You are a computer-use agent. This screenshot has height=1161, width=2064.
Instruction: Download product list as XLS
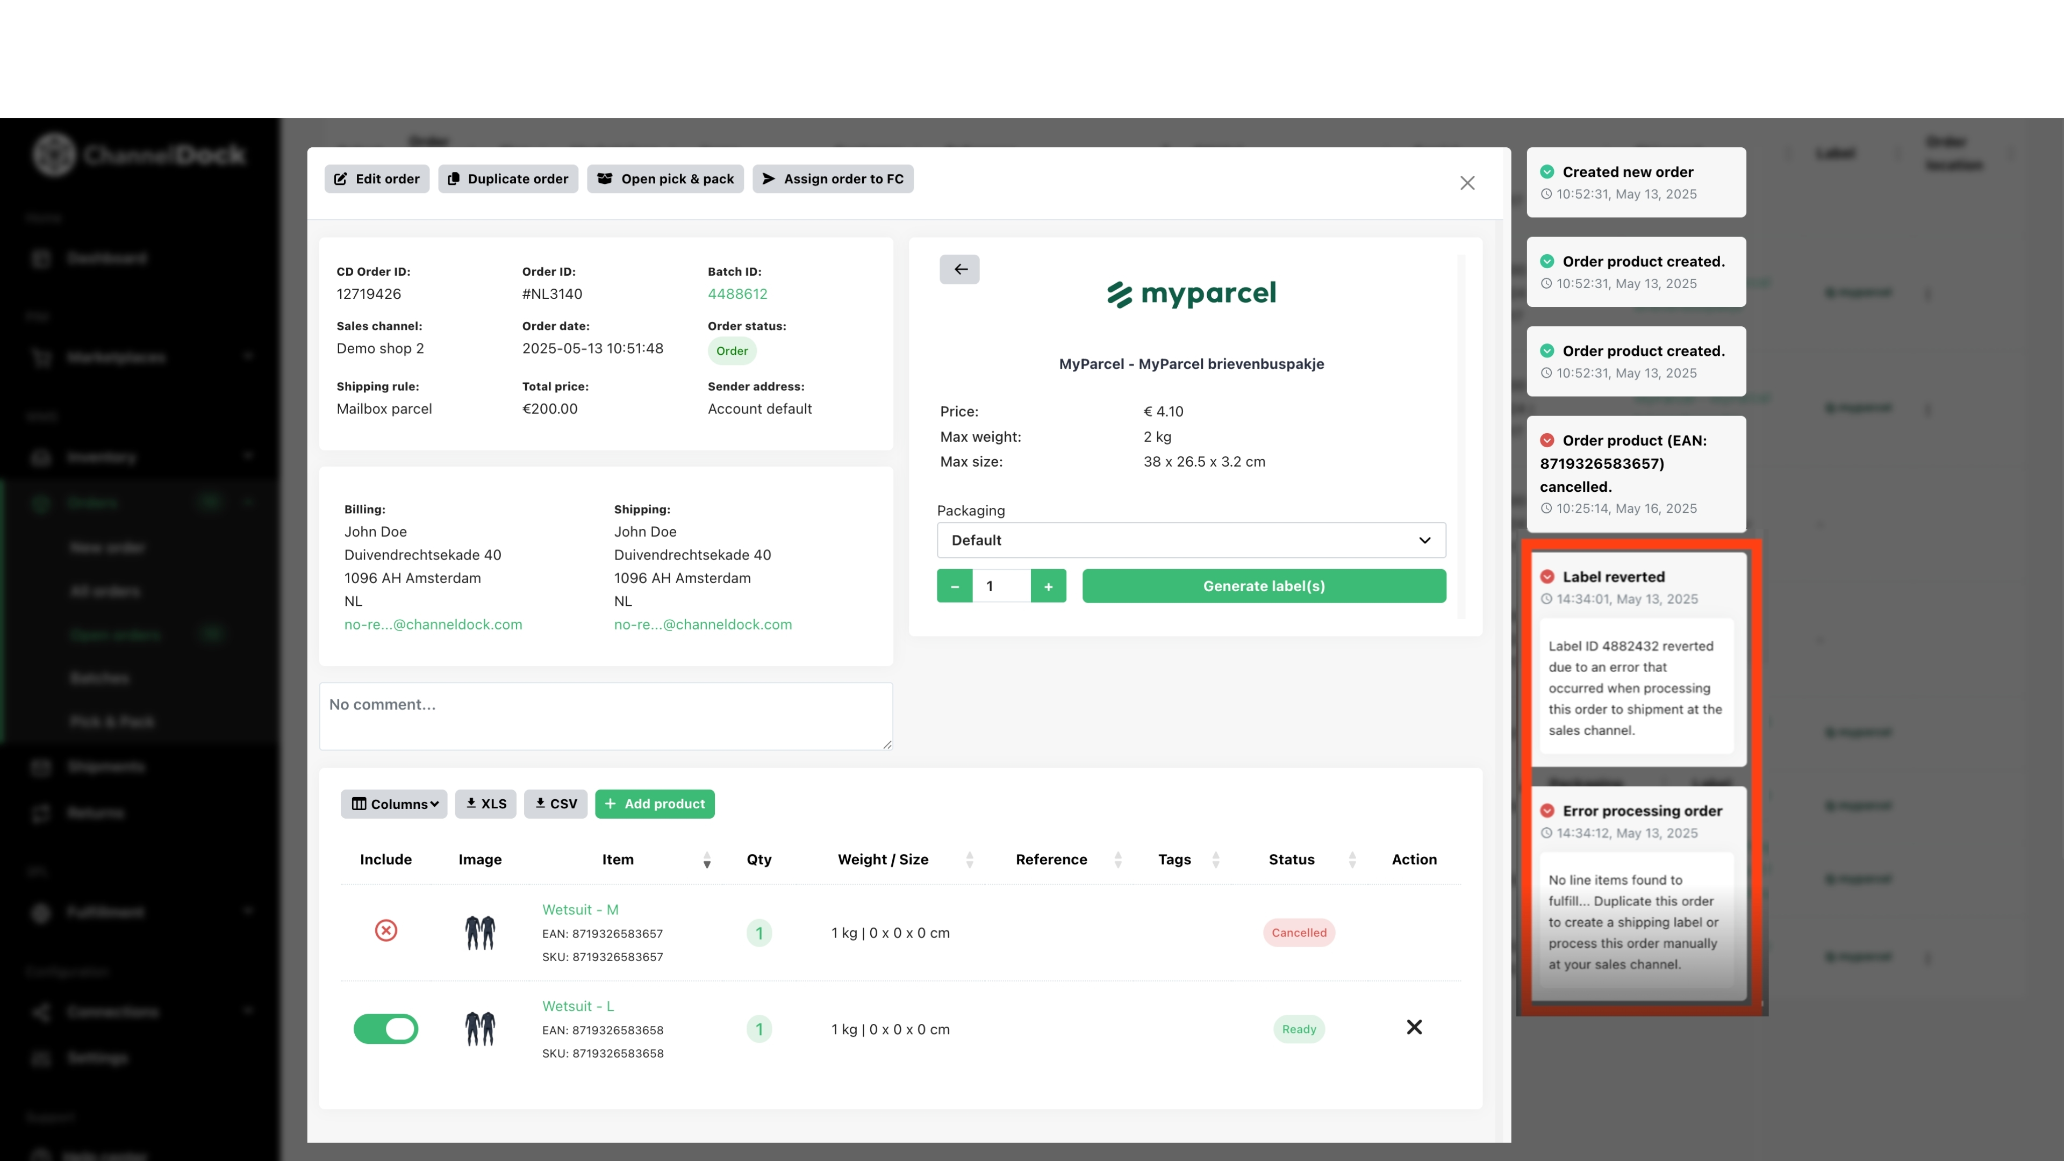coord(485,804)
